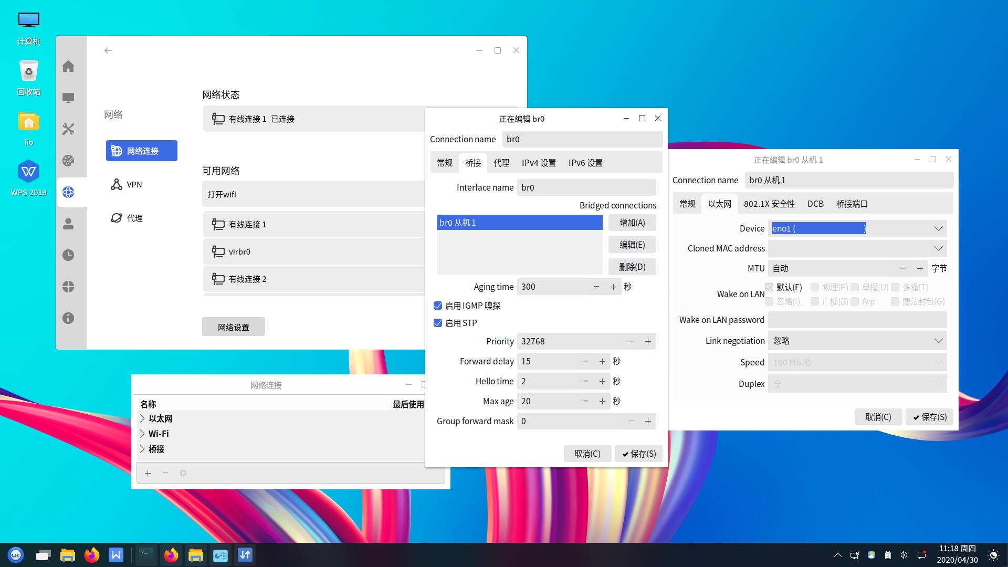Expand the Wi-Fi group in 网络连接 list
Screen dimensions: 1008x567
click(x=142, y=434)
